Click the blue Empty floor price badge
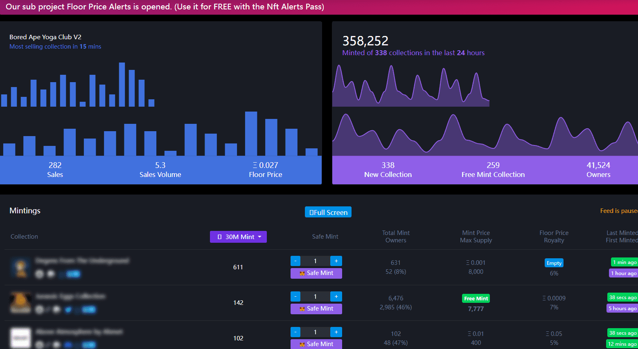The image size is (638, 349). click(x=554, y=263)
